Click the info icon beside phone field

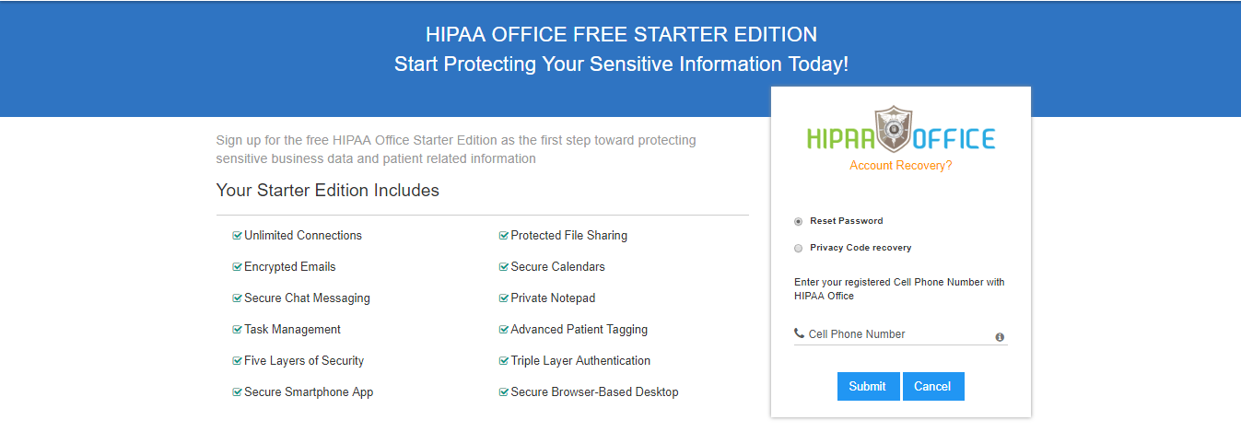click(x=1000, y=337)
